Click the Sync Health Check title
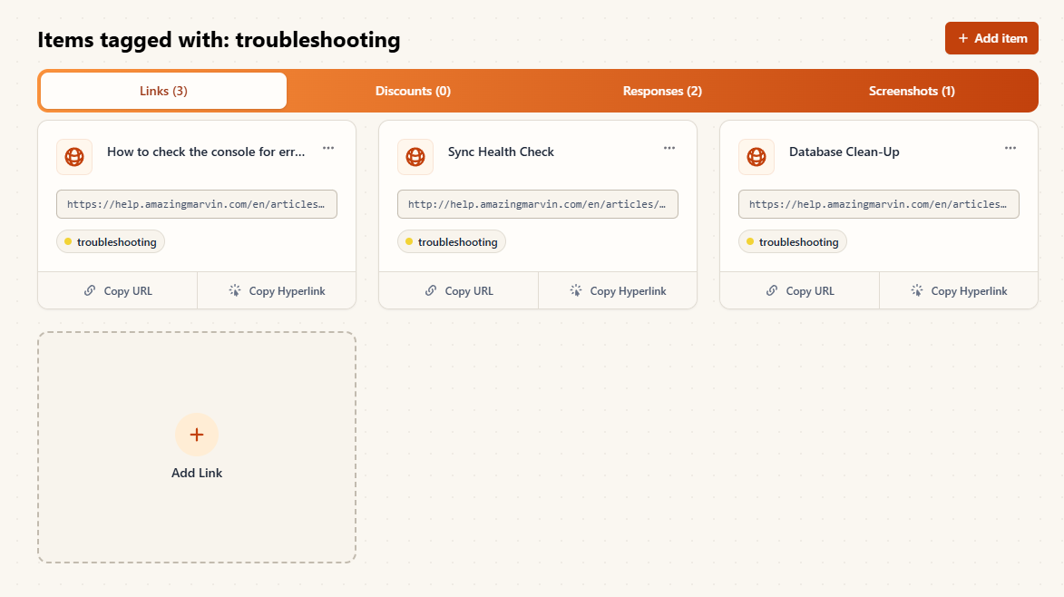 coord(501,152)
